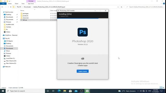Select This PC in navigation pane

7,38
